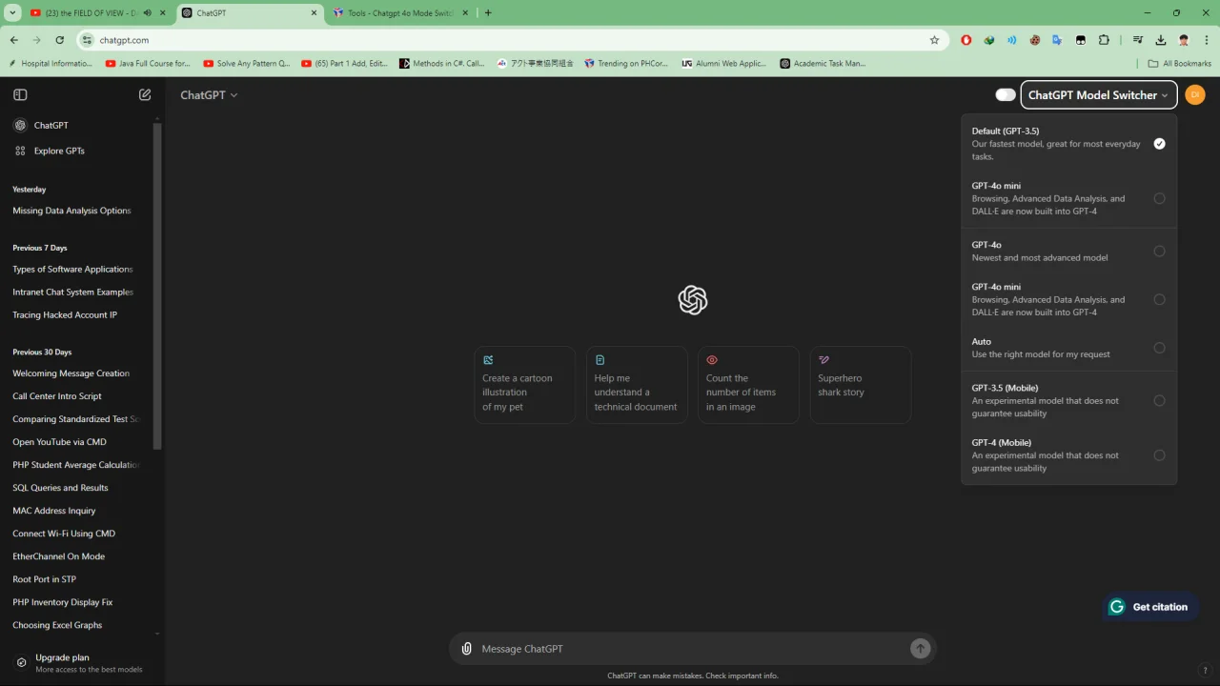Open EtherChannel On Mode chat
1220x686 pixels.
click(x=59, y=556)
